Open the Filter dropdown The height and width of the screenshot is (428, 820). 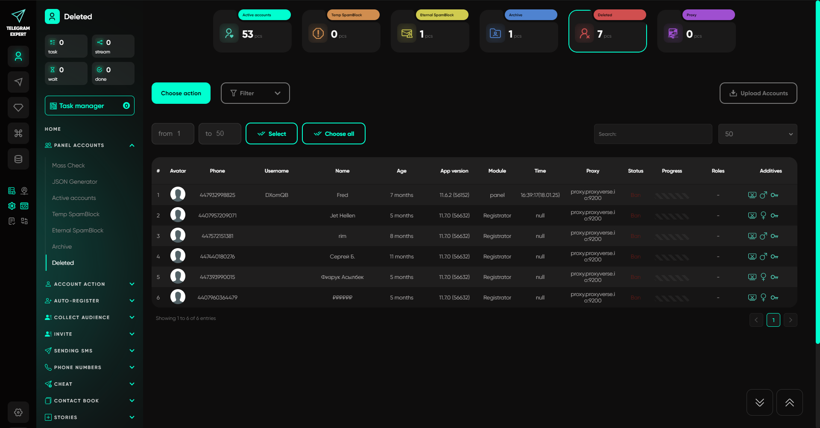tap(255, 93)
